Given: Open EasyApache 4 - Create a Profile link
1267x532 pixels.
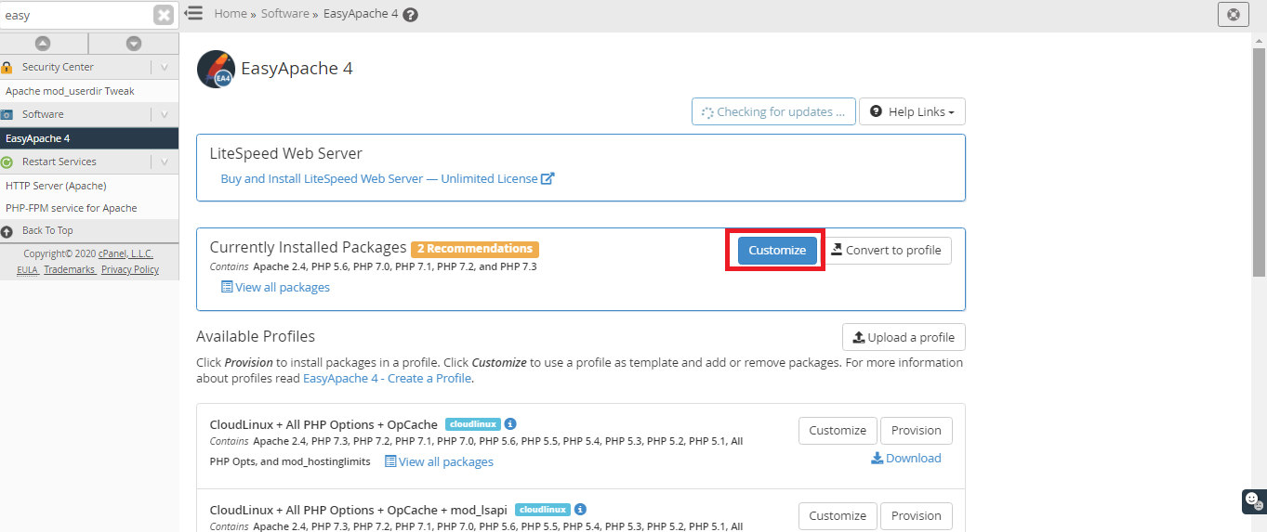Looking at the screenshot, I should tap(387, 378).
